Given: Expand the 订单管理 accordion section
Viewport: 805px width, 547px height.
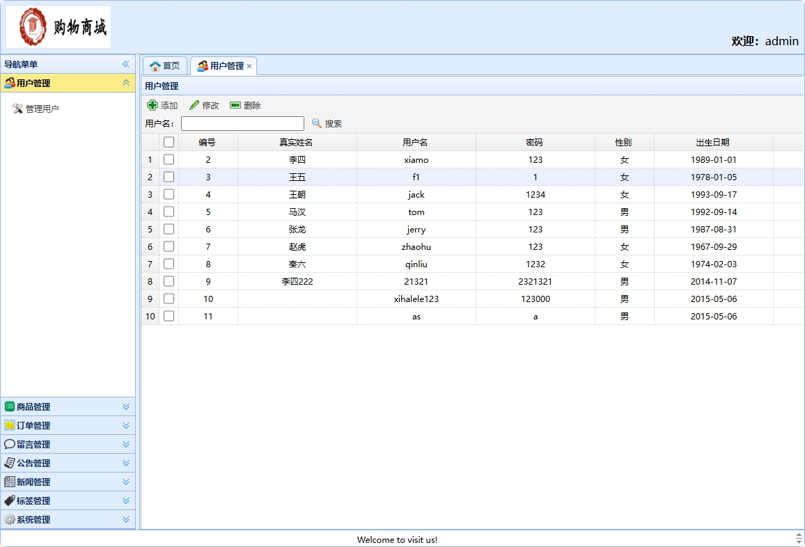Looking at the screenshot, I should point(126,425).
